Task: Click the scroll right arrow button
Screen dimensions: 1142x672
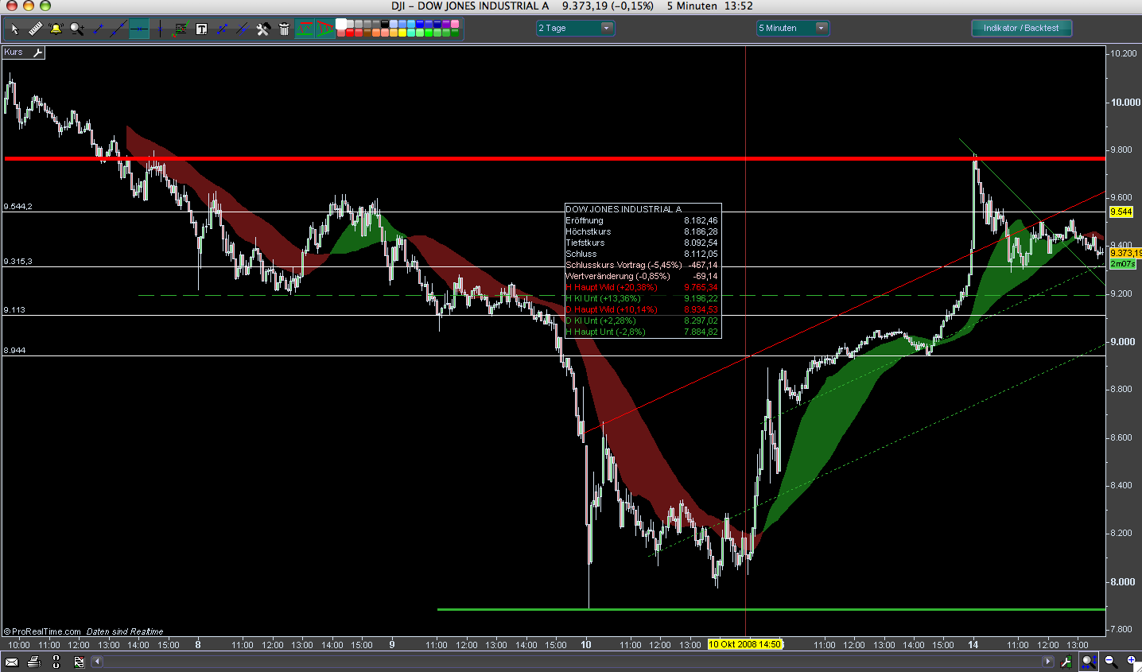Action: pyautogui.click(x=1048, y=662)
